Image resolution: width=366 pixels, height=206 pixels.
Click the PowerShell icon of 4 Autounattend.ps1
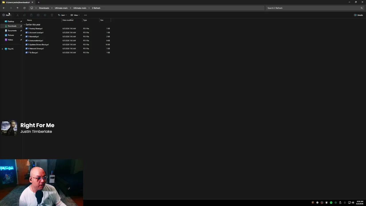tap(27, 41)
